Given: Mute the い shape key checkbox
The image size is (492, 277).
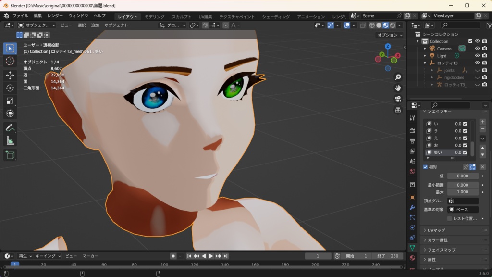Looking at the screenshot, I should [x=465, y=124].
